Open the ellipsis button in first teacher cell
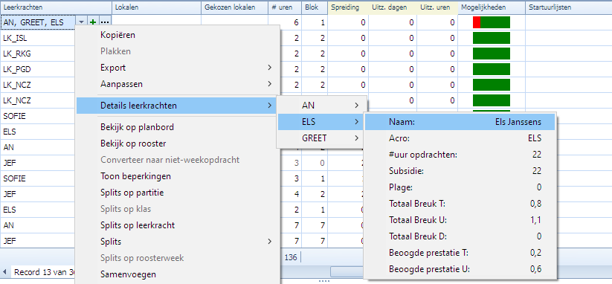The image size is (612, 284). point(105,22)
